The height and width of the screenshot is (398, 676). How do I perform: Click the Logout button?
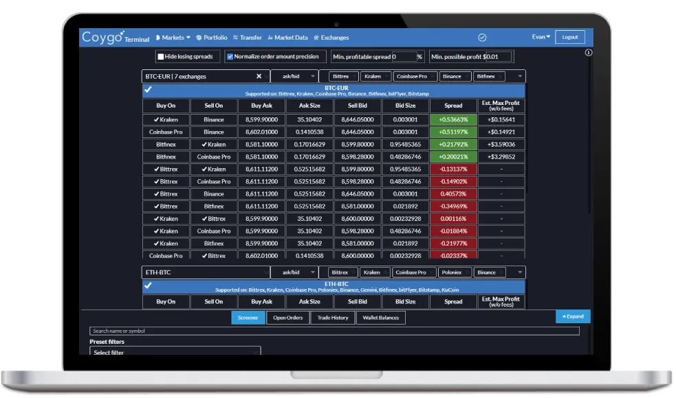click(569, 37)
